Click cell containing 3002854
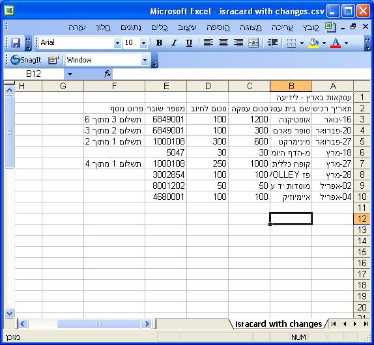 [x=165, y=174]
